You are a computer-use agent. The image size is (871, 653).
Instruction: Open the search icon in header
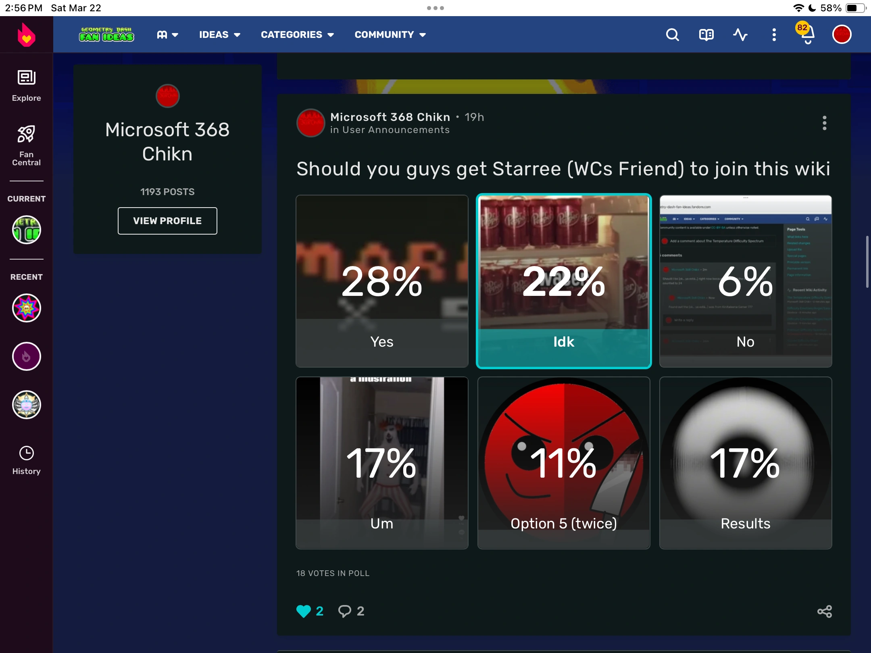coord(672,35)
